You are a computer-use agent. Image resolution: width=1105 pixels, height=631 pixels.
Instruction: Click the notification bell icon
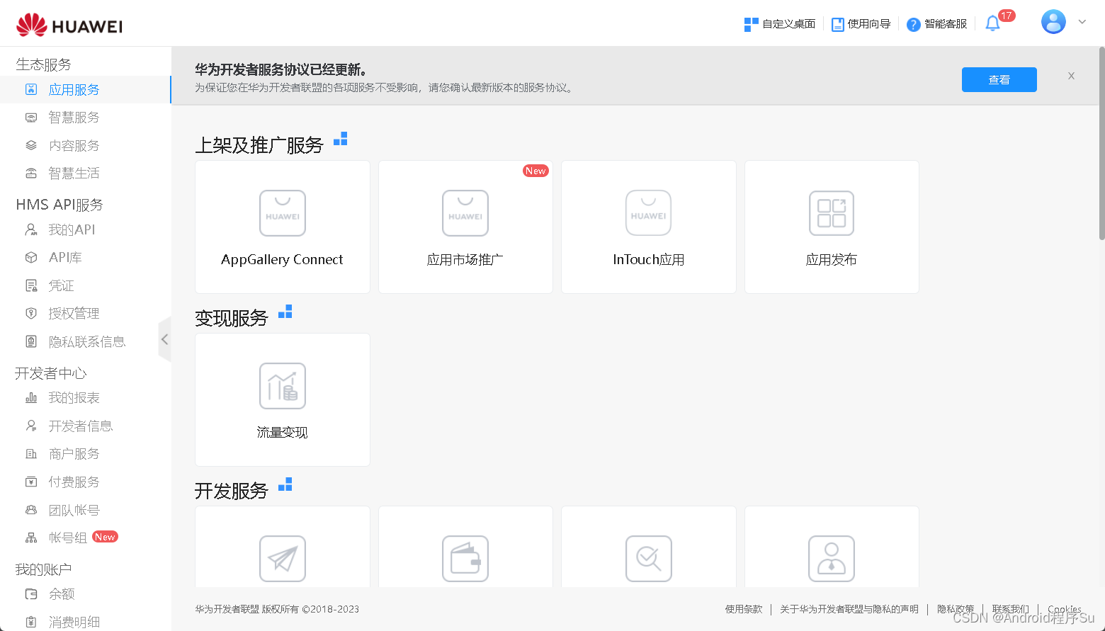[992, 24]
